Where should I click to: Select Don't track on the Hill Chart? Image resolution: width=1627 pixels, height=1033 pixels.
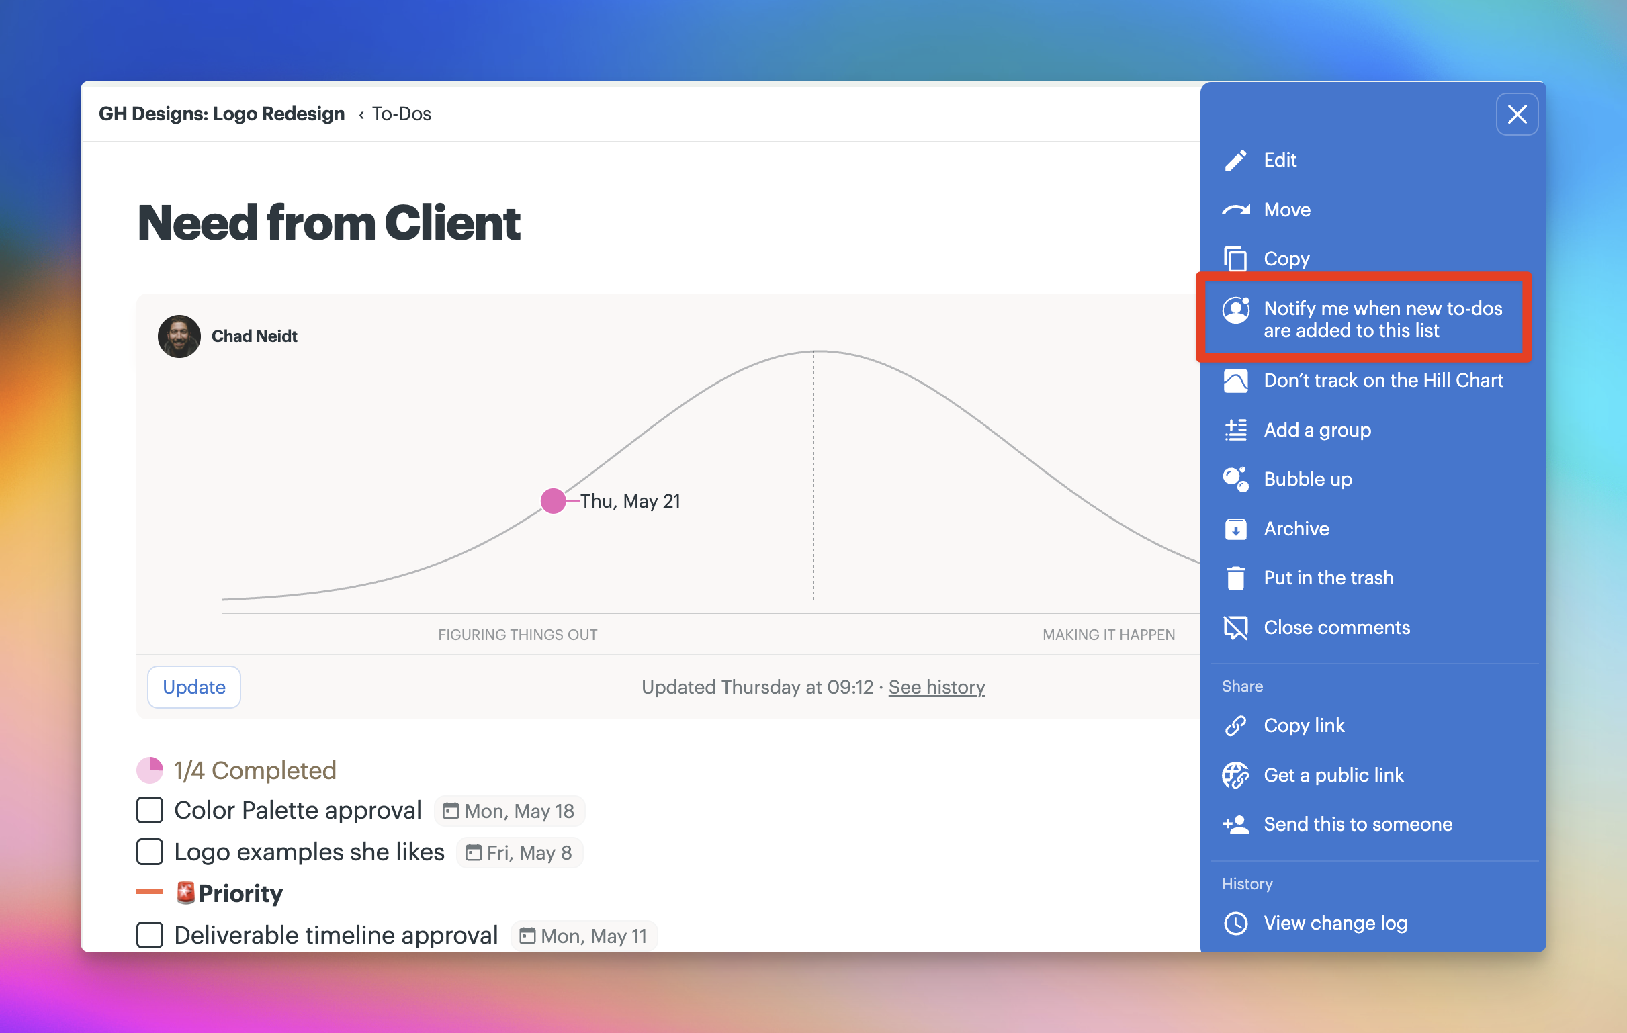(x=1383, y=380)
